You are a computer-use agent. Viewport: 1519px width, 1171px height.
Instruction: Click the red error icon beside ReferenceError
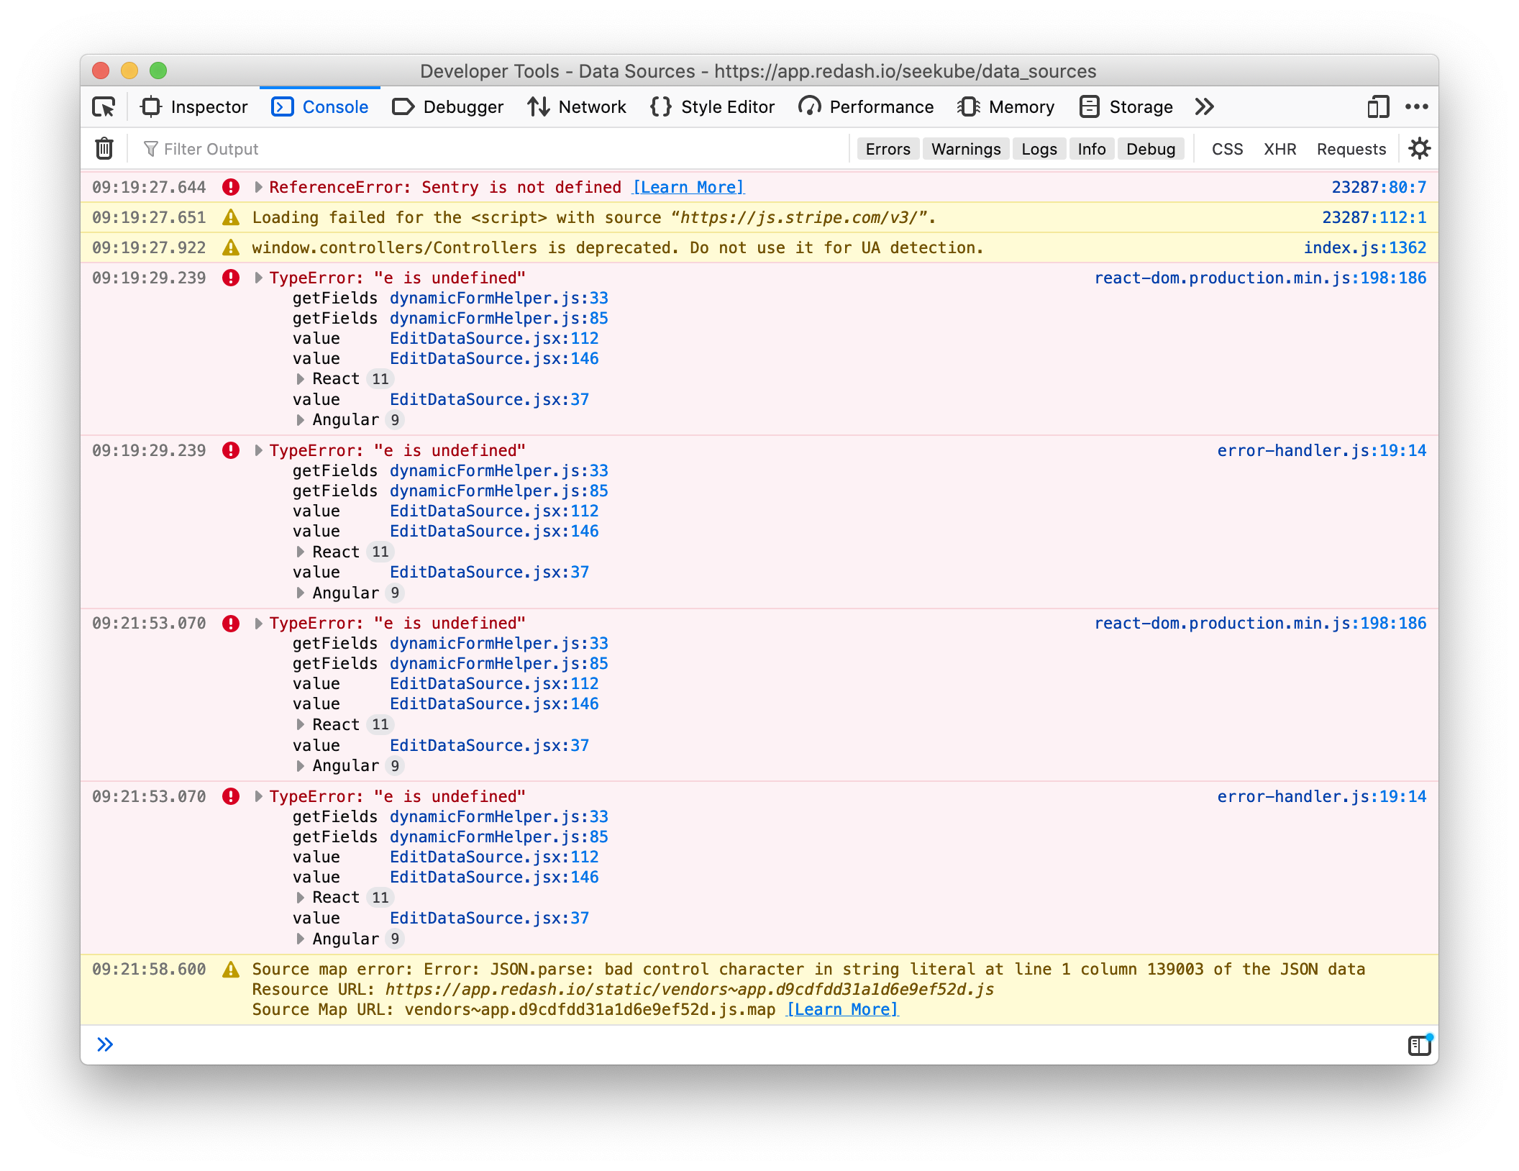tap(231, 187)
